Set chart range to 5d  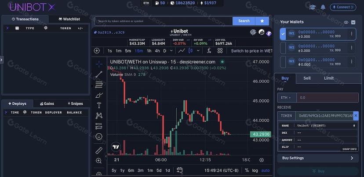[x=159, y=170]
